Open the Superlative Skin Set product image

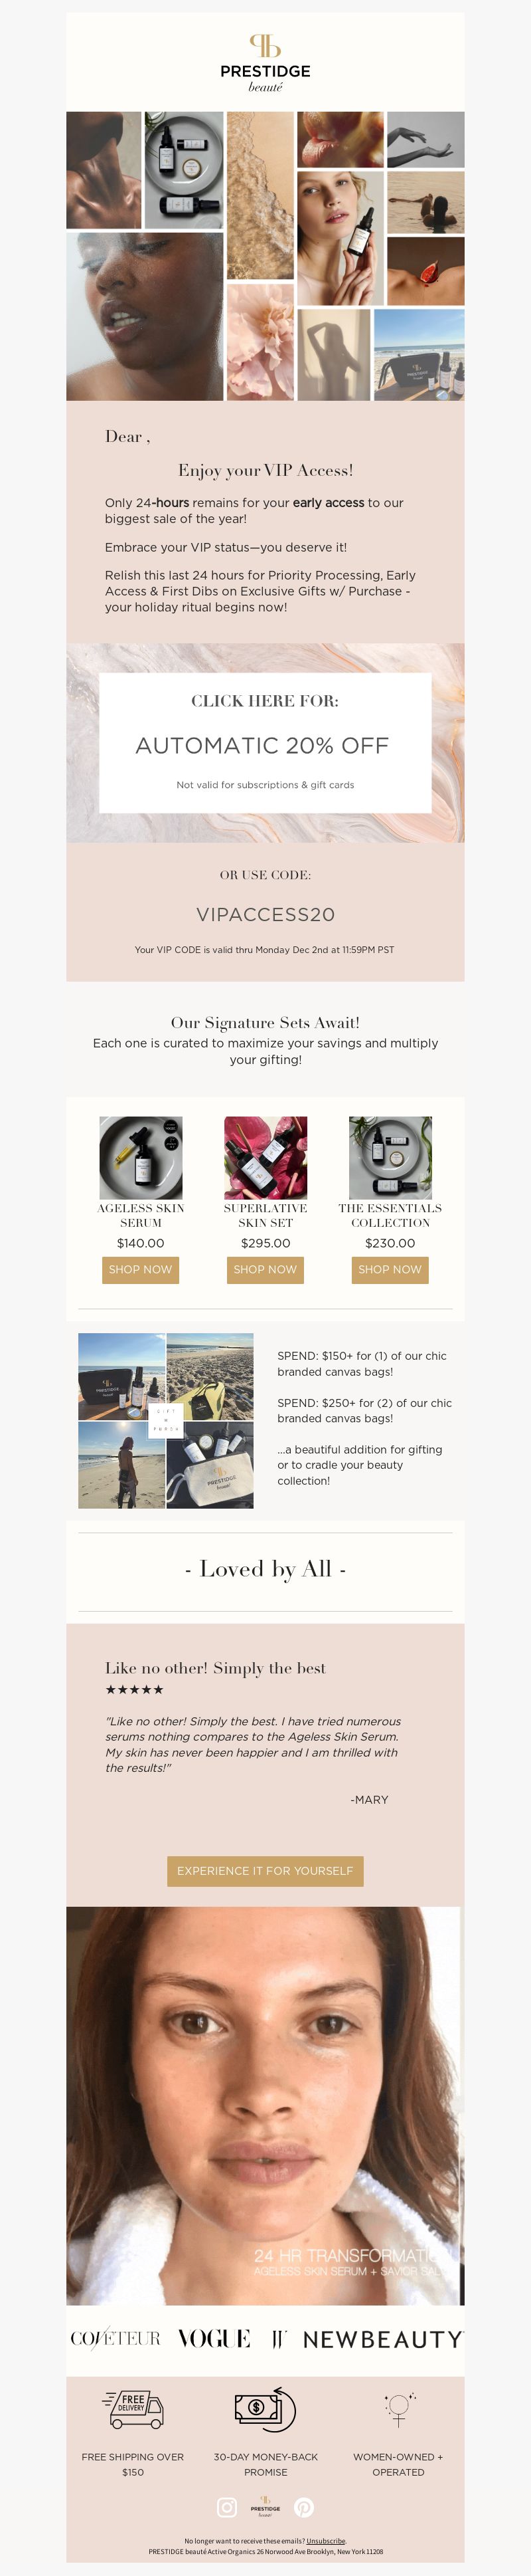click(265, 1157)
